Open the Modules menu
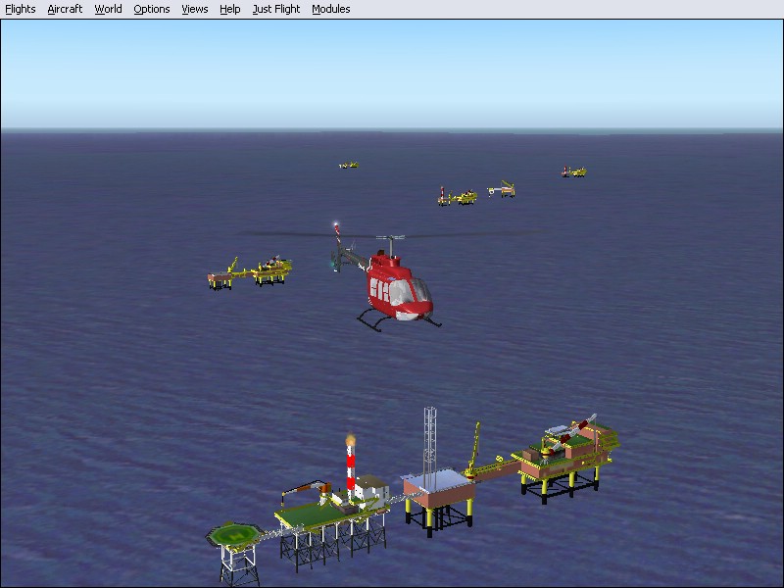 pos(330,9)
